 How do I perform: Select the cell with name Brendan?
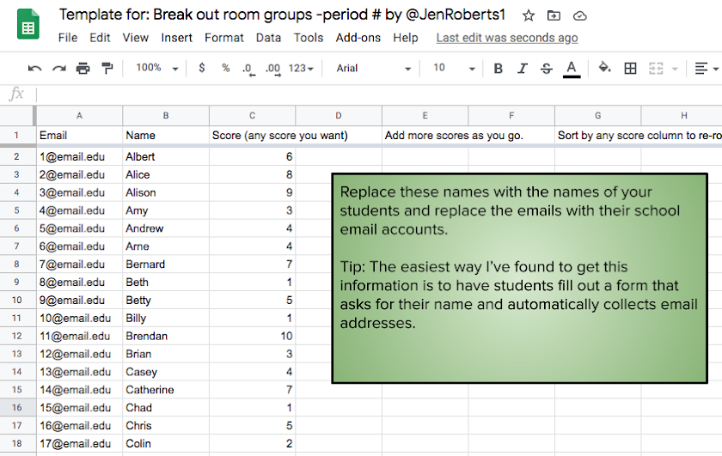point(166,337)
